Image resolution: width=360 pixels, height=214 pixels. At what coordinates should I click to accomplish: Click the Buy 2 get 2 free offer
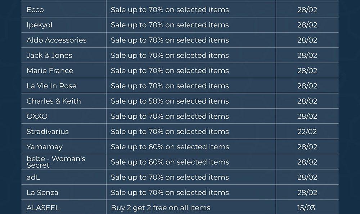pos(161,208)
